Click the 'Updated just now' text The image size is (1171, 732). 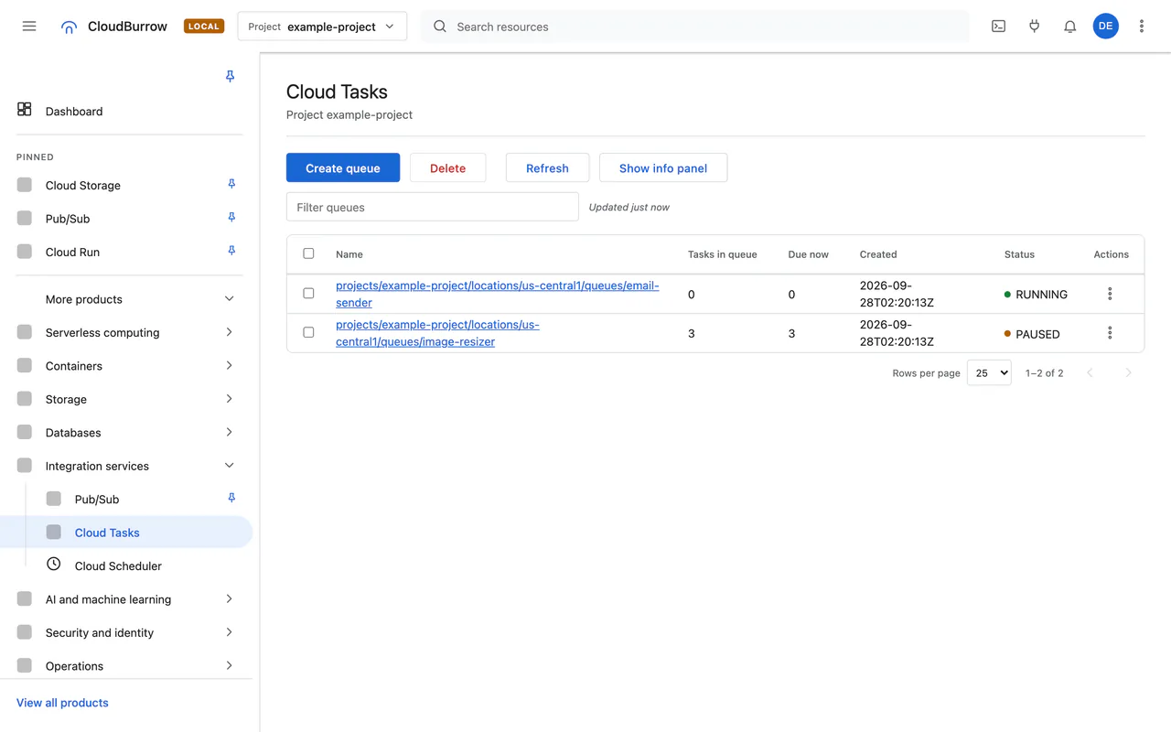tap(628, 208)
